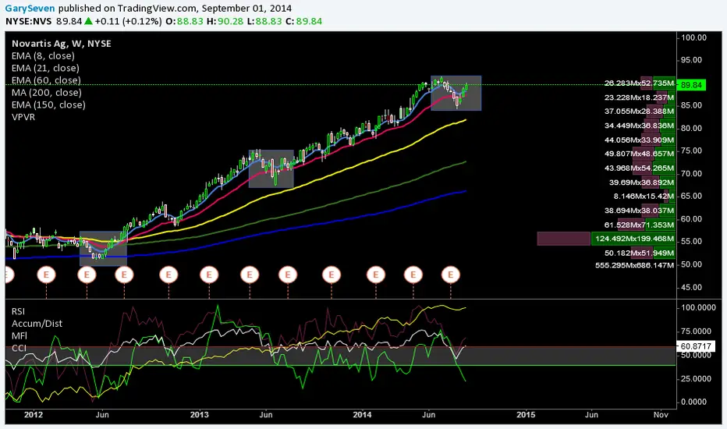Viewport: 727px width, 429px height.
Task: Click the 100.0000 oscillator axis label
Action: pyautogui.click(x=698, y=308)
